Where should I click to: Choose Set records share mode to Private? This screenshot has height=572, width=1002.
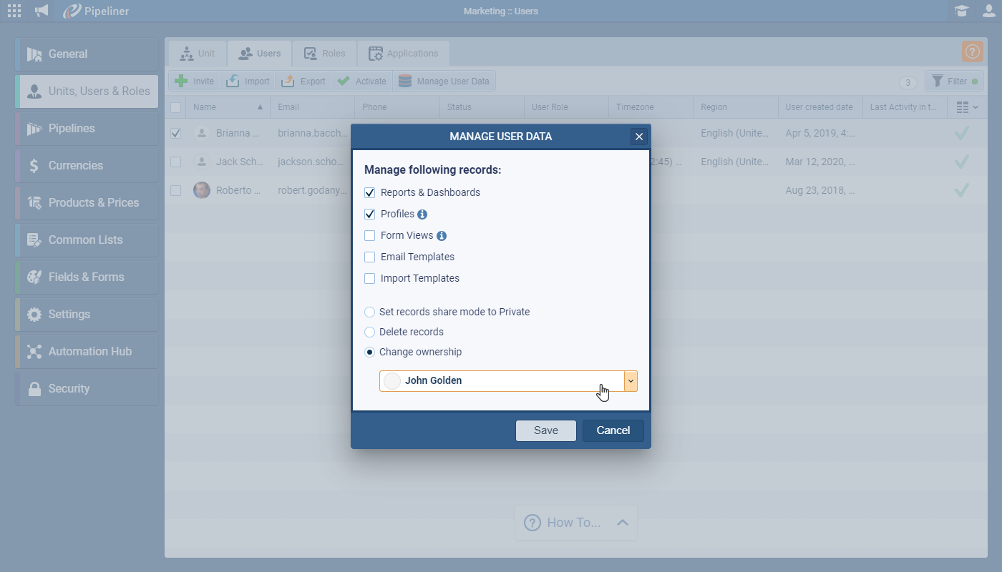pyautogui.click(x=370, y=312)
